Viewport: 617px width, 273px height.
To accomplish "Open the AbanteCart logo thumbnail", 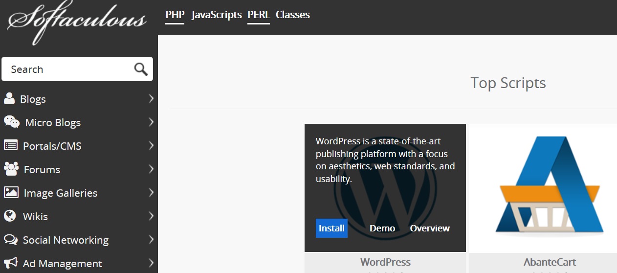I will pyautogui.click(x=543, y=188).
